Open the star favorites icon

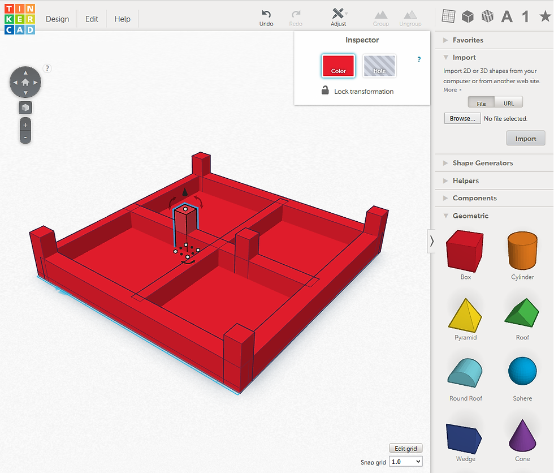click(x=545, y=16)
